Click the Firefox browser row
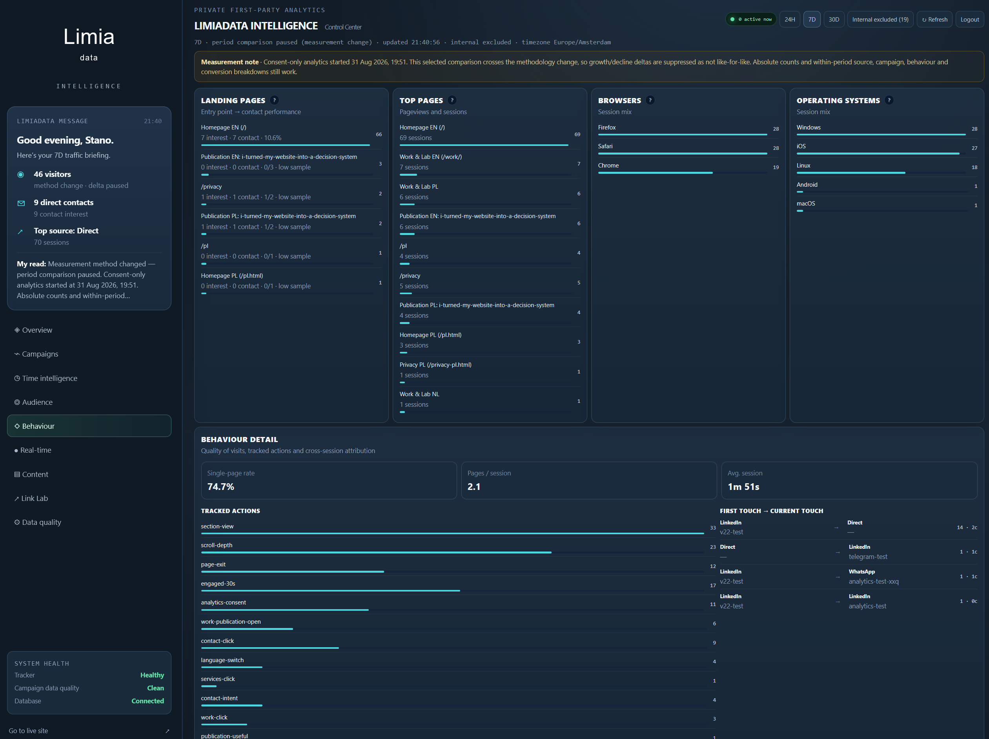 click(688, 129)
